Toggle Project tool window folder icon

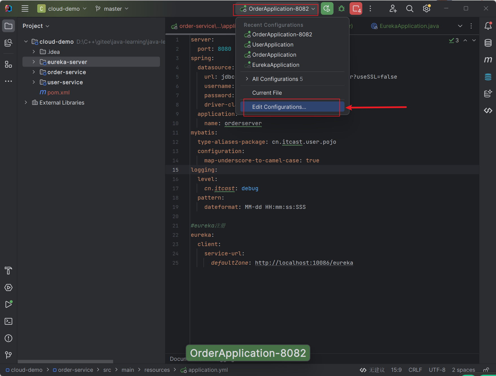8,26
